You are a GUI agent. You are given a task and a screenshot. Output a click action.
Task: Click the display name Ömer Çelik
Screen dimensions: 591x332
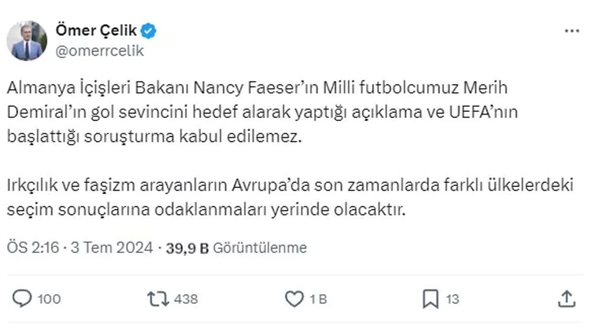pyautogui.click(x=96, y=31)
